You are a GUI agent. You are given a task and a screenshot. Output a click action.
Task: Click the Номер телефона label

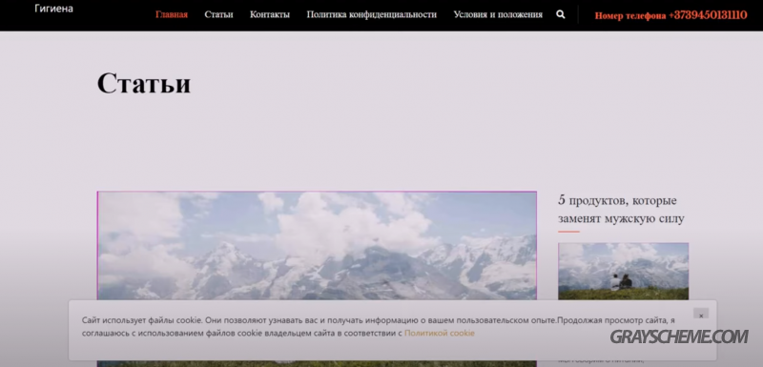[630, 15]
